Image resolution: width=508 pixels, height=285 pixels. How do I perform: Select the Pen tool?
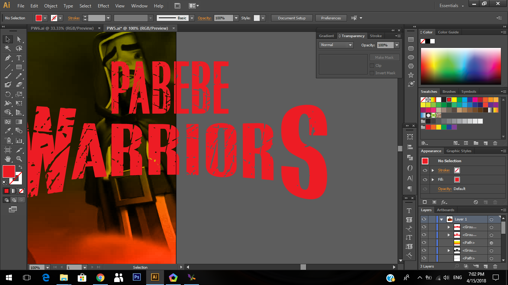7,58
